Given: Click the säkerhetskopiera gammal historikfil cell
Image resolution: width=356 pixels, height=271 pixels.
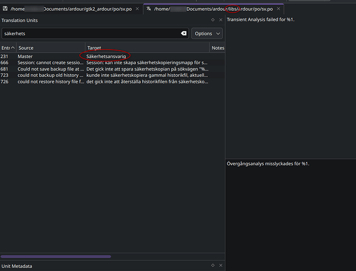Looking at the screenshot, I should pos(147,75).
